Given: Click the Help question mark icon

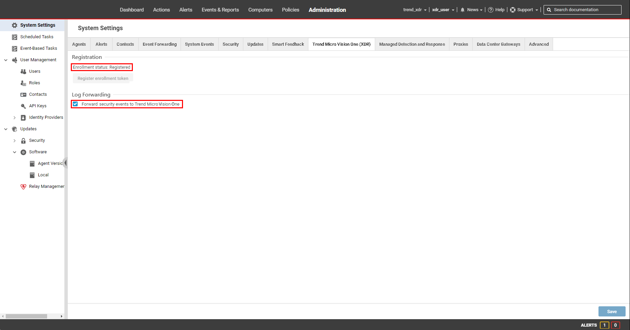Looking at the screenshot, I should [491, 9].
